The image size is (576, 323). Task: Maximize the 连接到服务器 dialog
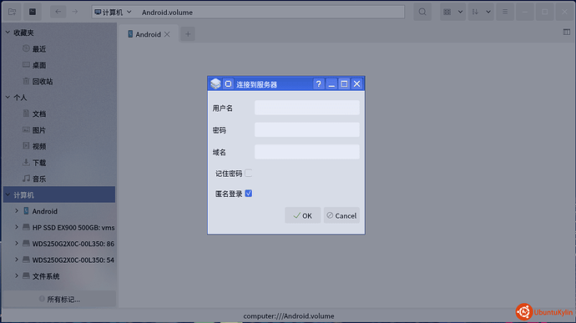344,84
